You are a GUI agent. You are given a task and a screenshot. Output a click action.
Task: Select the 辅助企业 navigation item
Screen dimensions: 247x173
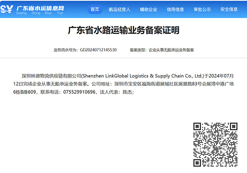click(148, 9)
